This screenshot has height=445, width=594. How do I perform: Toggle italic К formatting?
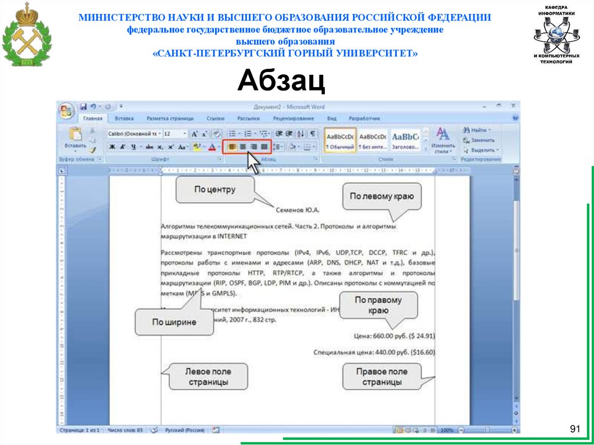click(122, 147)
